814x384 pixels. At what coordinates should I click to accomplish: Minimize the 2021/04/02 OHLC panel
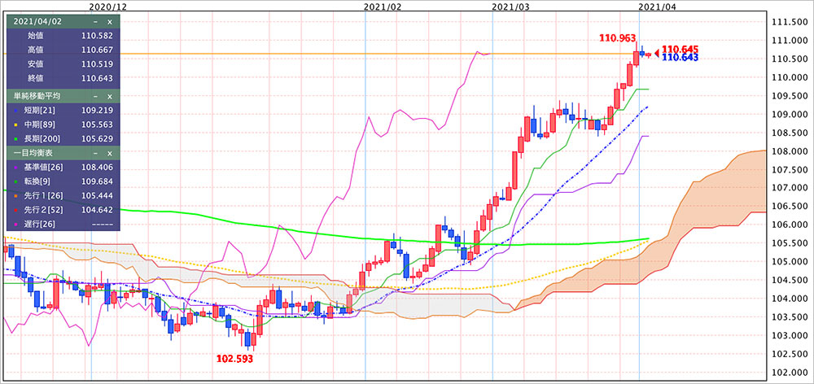[x=95, y=21]
